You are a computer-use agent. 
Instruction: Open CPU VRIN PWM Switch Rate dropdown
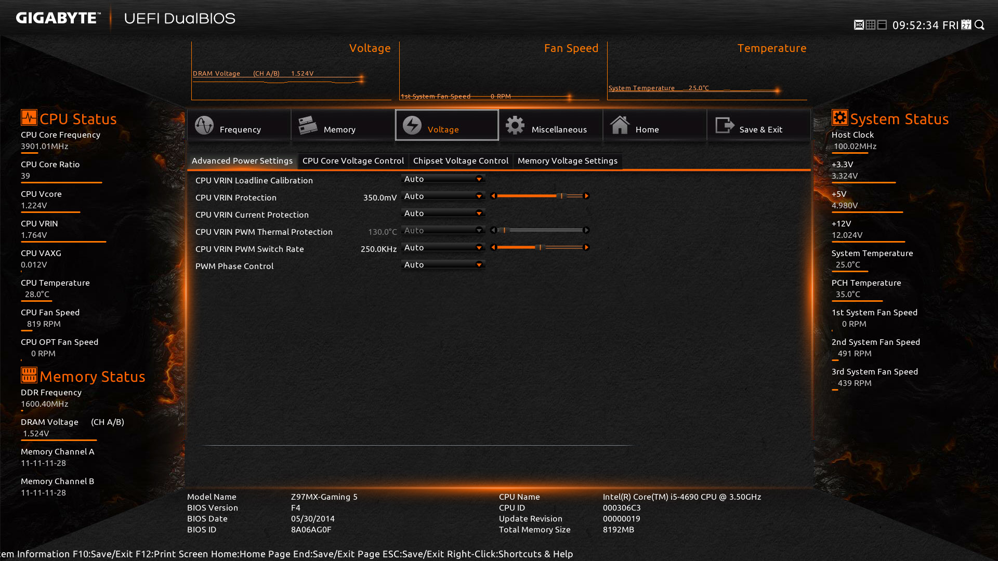(x=443, y=247)
